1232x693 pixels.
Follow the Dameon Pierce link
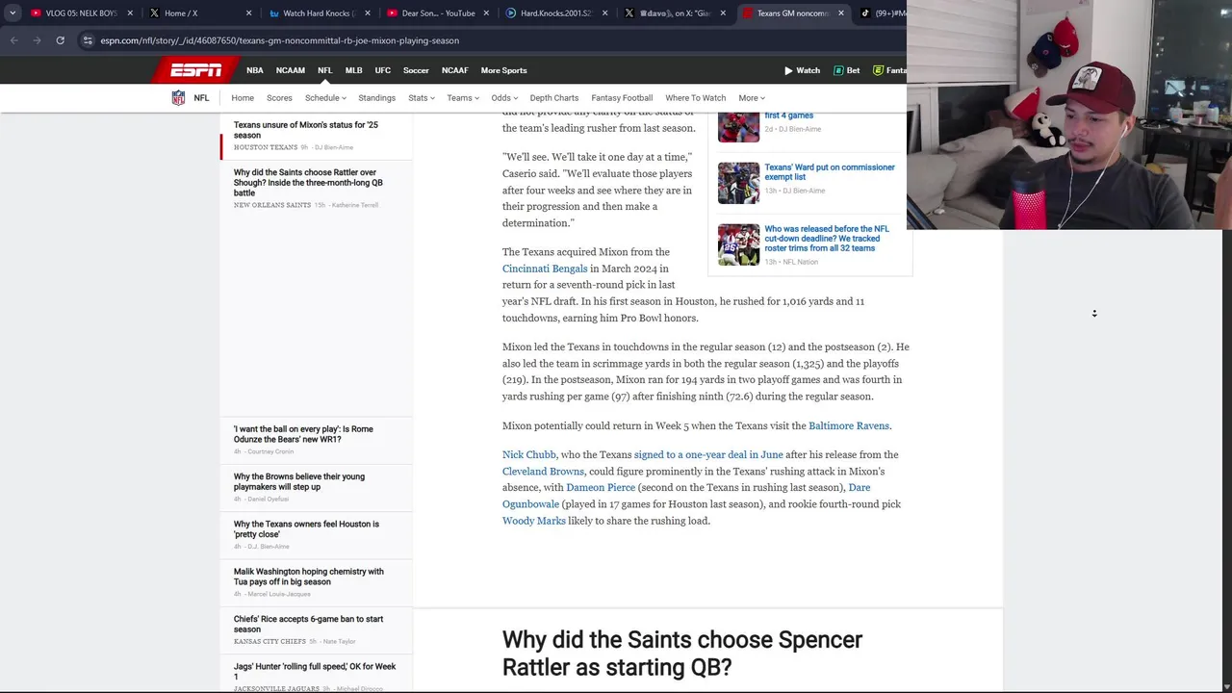coord(601,488)
